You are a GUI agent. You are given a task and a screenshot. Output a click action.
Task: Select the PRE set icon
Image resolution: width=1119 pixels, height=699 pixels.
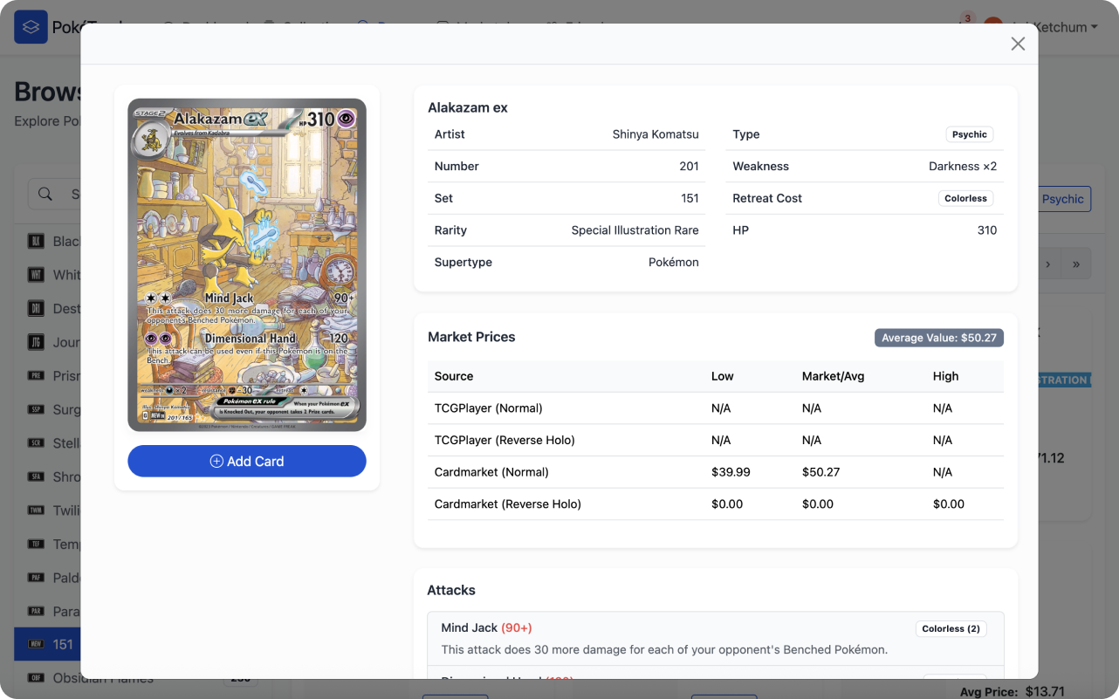37,376
